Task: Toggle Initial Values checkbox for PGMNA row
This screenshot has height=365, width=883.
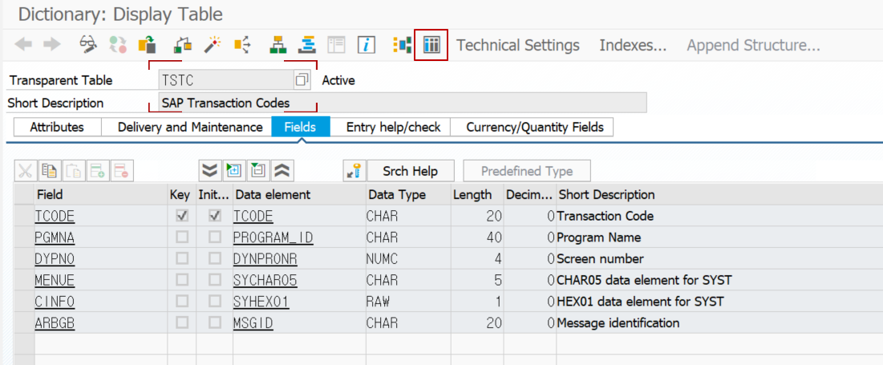Action: pos(215,237)
